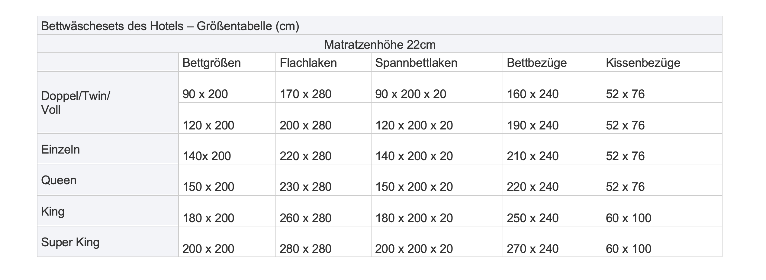Select the "170 x 280" flat sheet cell

coord(305,94)
